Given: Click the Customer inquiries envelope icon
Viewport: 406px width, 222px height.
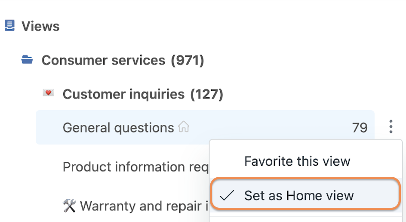Looking at the screenshot, I should (x=48, y=93).
